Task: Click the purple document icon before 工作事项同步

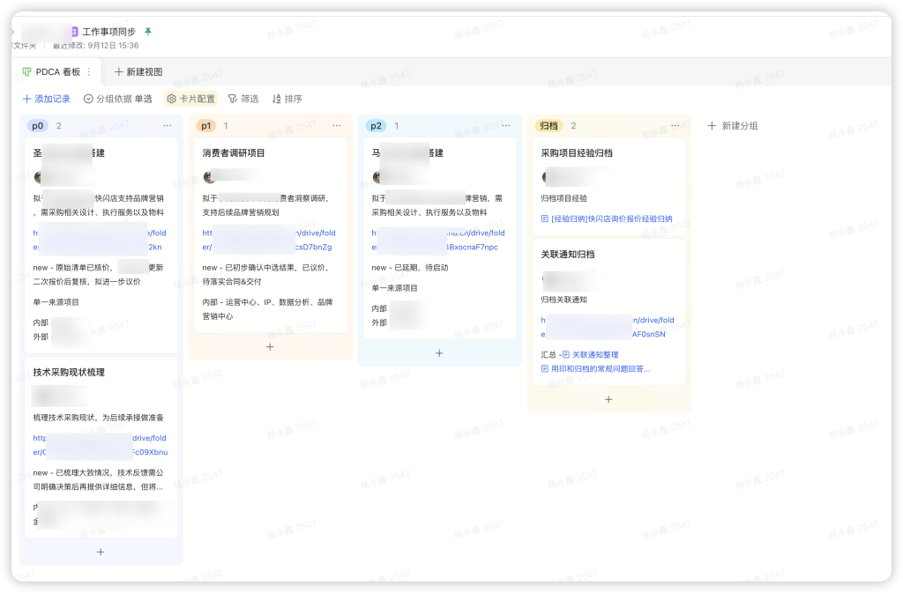Action: (74, 32)
